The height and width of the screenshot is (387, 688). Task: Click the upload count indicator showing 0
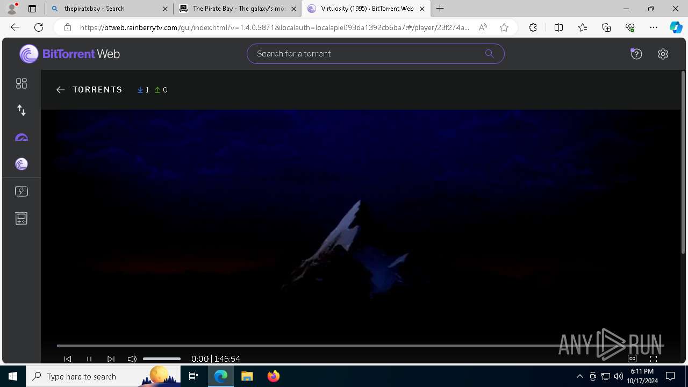161,90
